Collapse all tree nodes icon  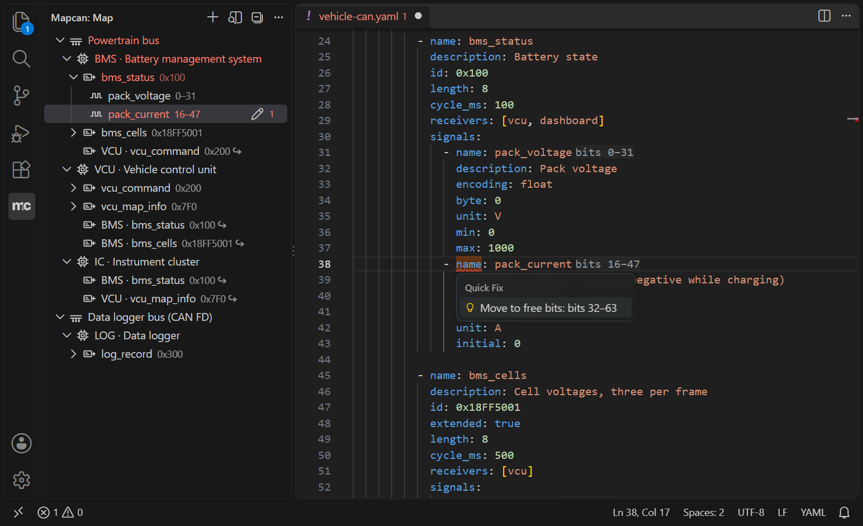(257, 17)
